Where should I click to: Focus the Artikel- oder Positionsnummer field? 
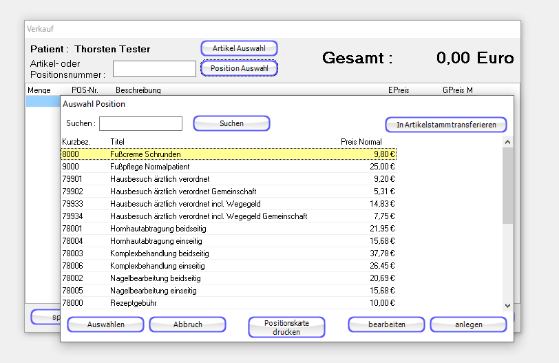[154, 68]
